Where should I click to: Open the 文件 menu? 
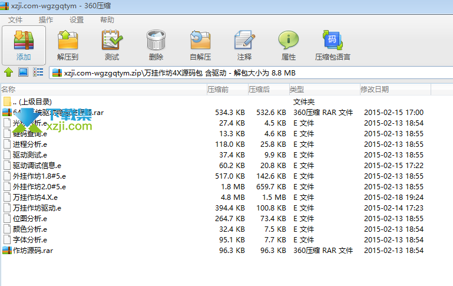click(15, 19)
